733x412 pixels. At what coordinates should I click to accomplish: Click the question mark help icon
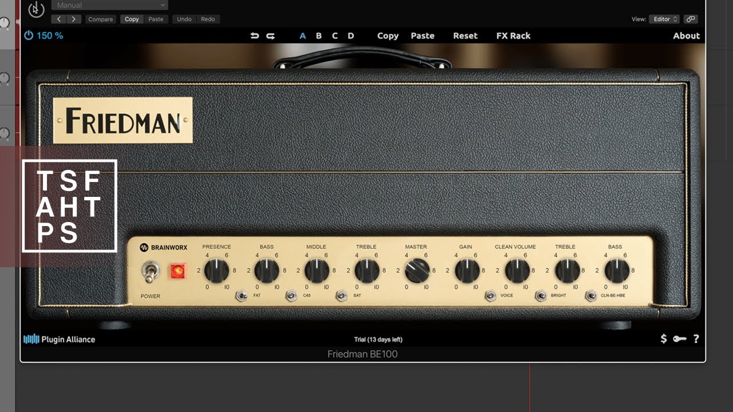[x=696, y=339]
